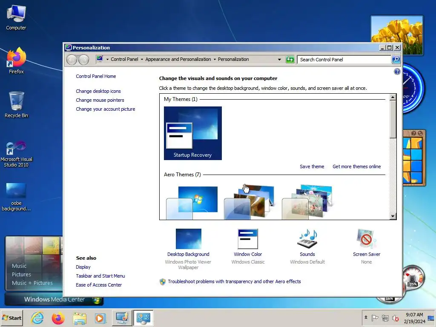Launch Firefox from the desktop shortcut

point(16,60)
